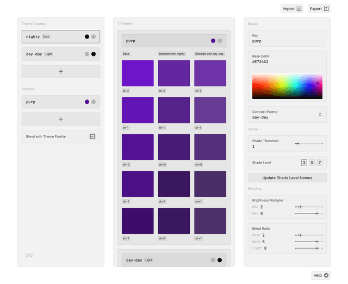
Task: Click the purple dot on sidebar purp row
Action: (87, 102)
